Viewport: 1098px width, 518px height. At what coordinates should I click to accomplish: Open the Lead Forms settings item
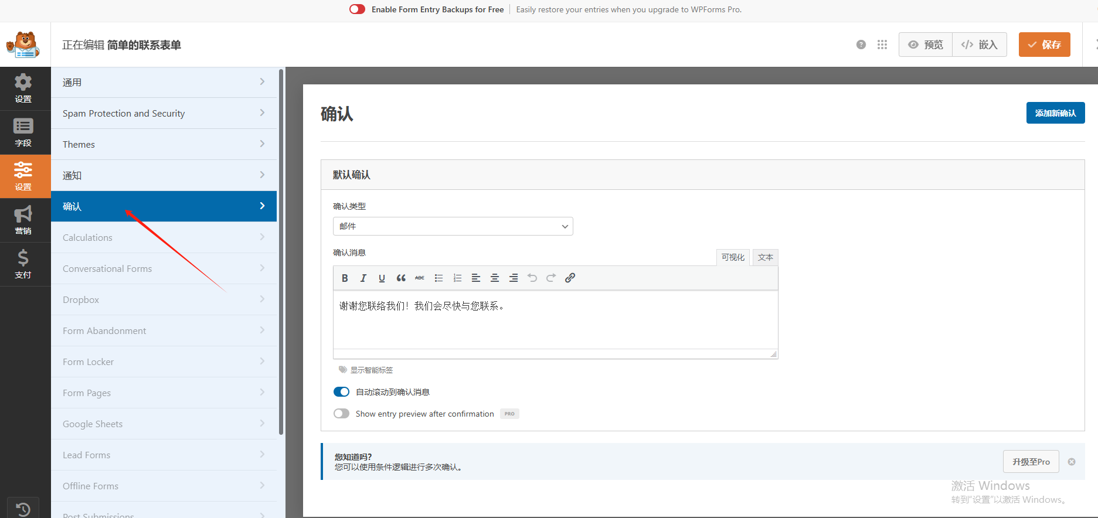click(x=164, y=455)
